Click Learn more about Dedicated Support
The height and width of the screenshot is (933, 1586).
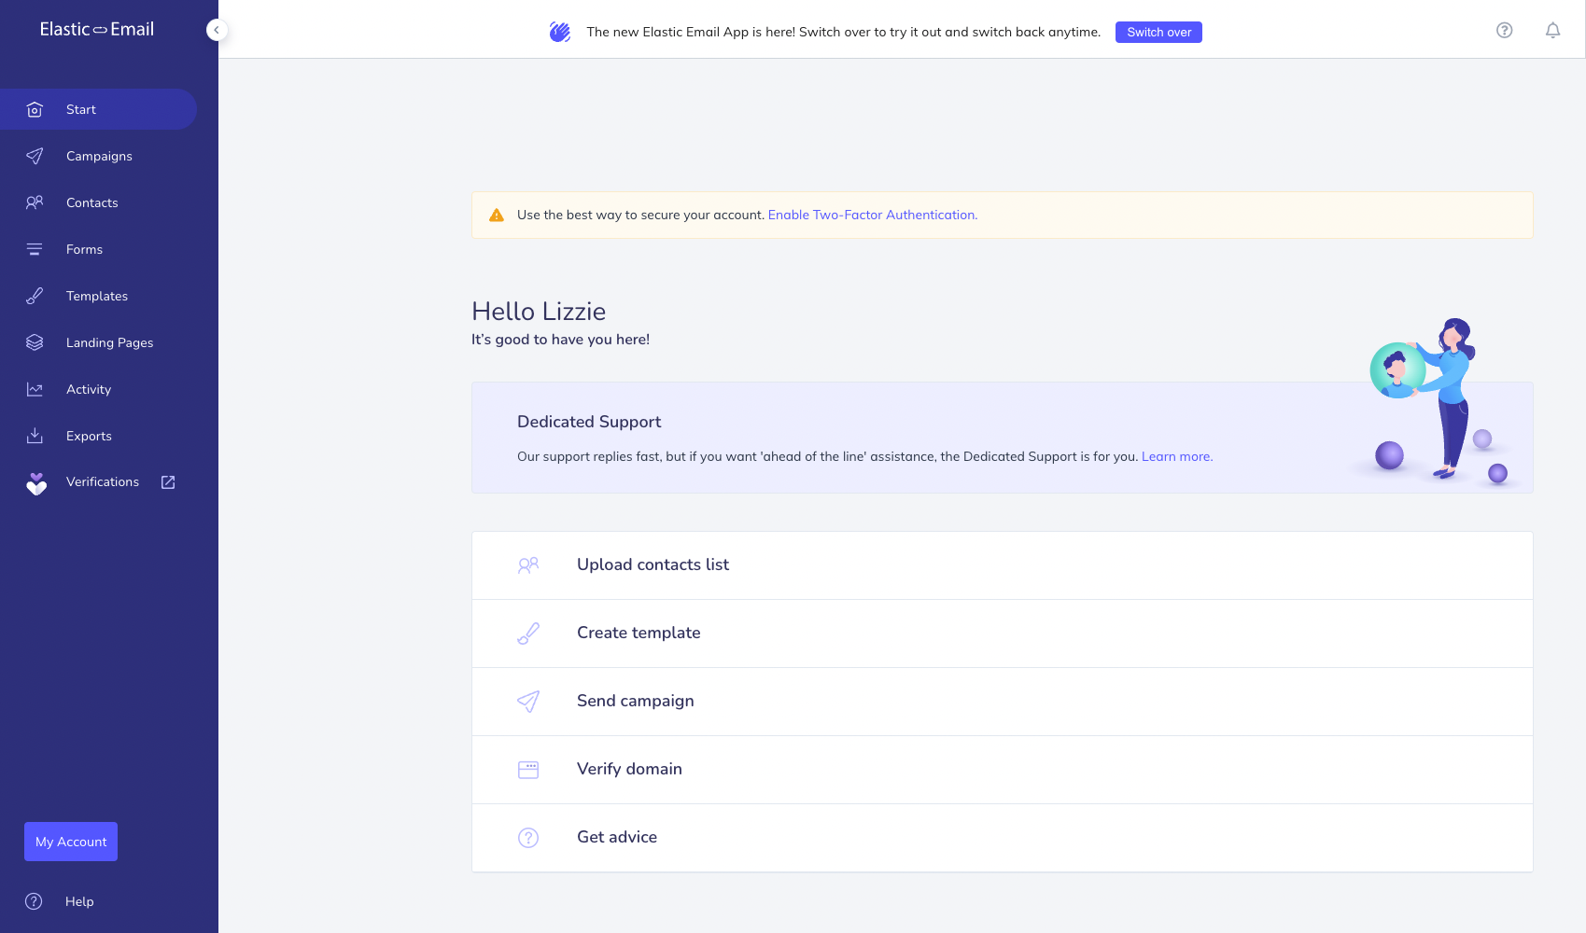pos(1176,456)
